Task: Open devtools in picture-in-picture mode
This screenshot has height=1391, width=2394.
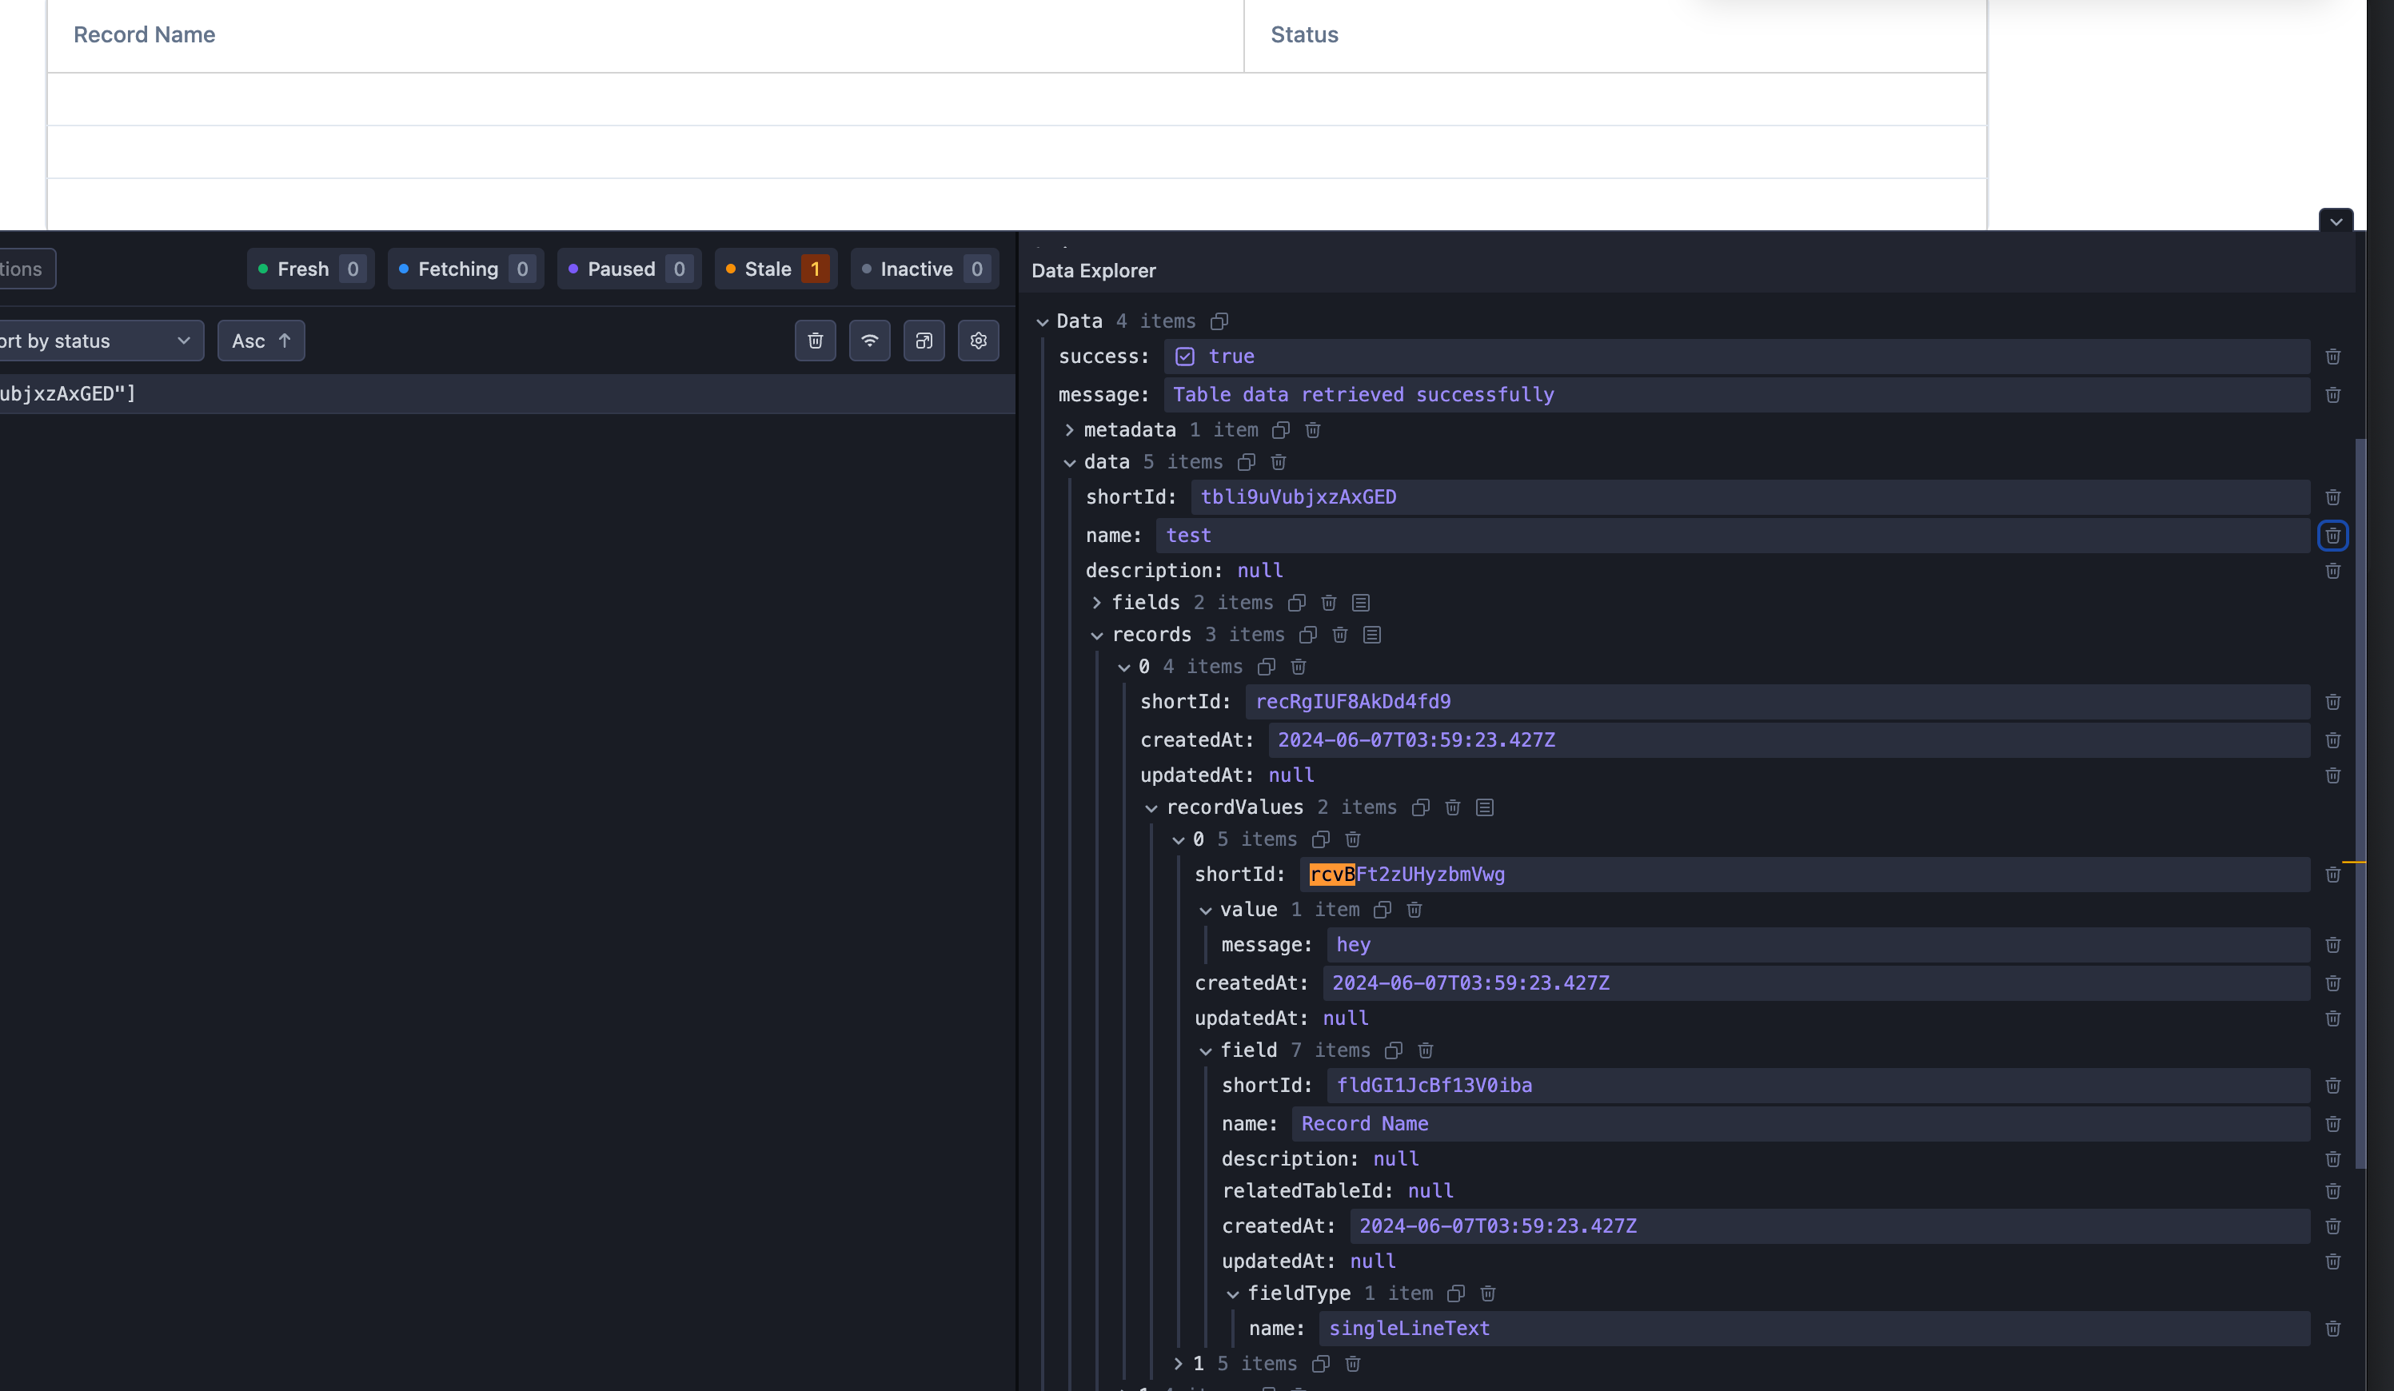Action: (924, 341)
